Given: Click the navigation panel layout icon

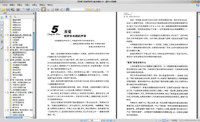Looking at the screenshot, I should (x=38, y=9).
